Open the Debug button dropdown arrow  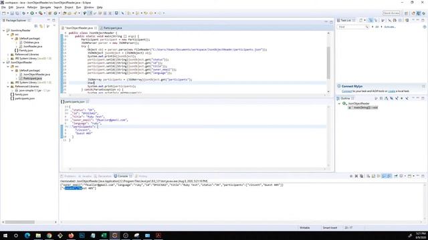pos(27,13)
